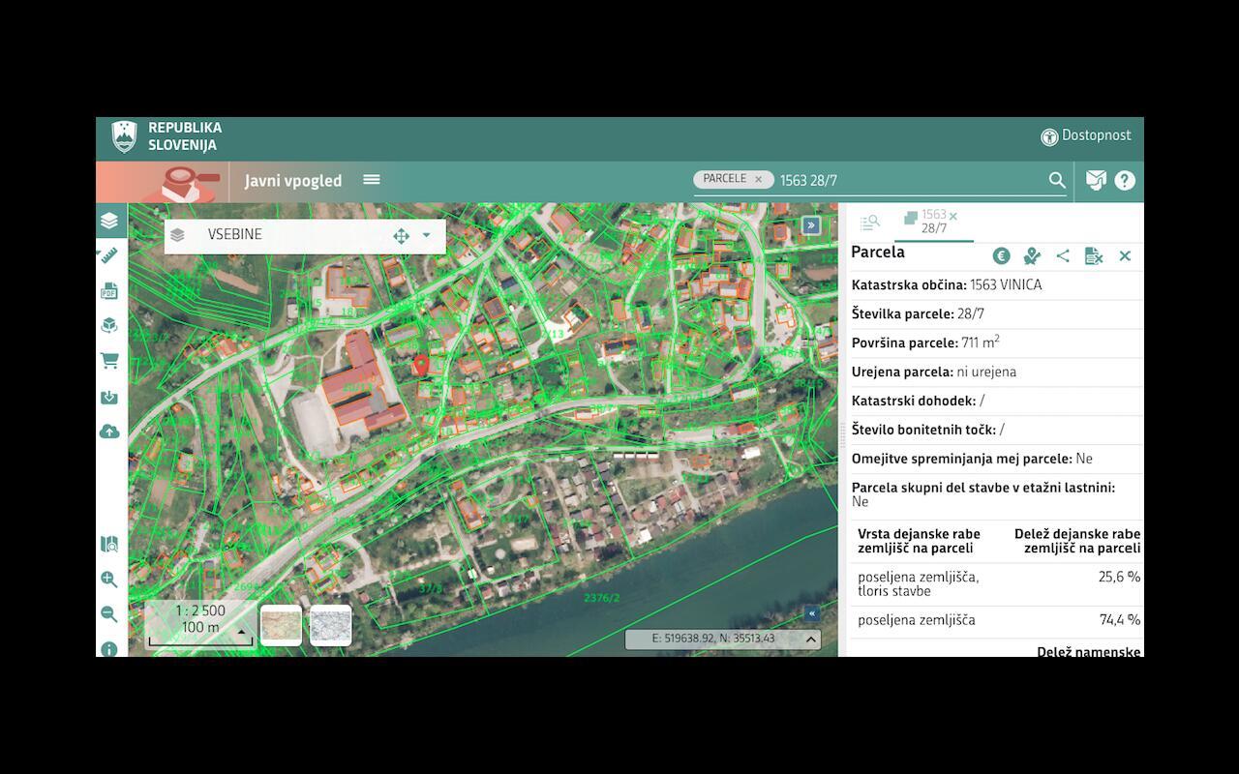
Task: Expand the VSEBINE dropdown arrow
Action: point(426,235)
